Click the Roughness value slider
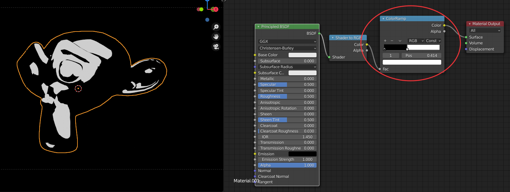This screenshot has height=192, width=510. (x=287, y=96)
